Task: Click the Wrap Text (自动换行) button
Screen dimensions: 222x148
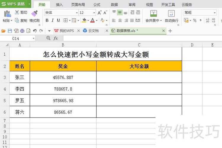Action: [171, 16]
